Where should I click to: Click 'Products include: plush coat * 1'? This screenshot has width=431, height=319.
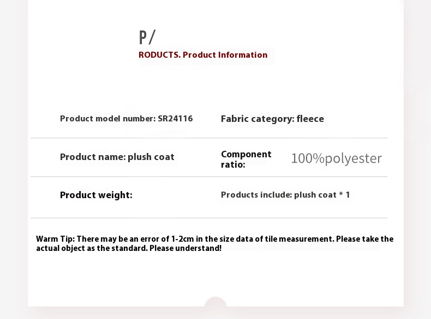tap(285, 195)
